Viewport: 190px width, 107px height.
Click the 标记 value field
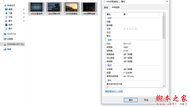point(142,32)
